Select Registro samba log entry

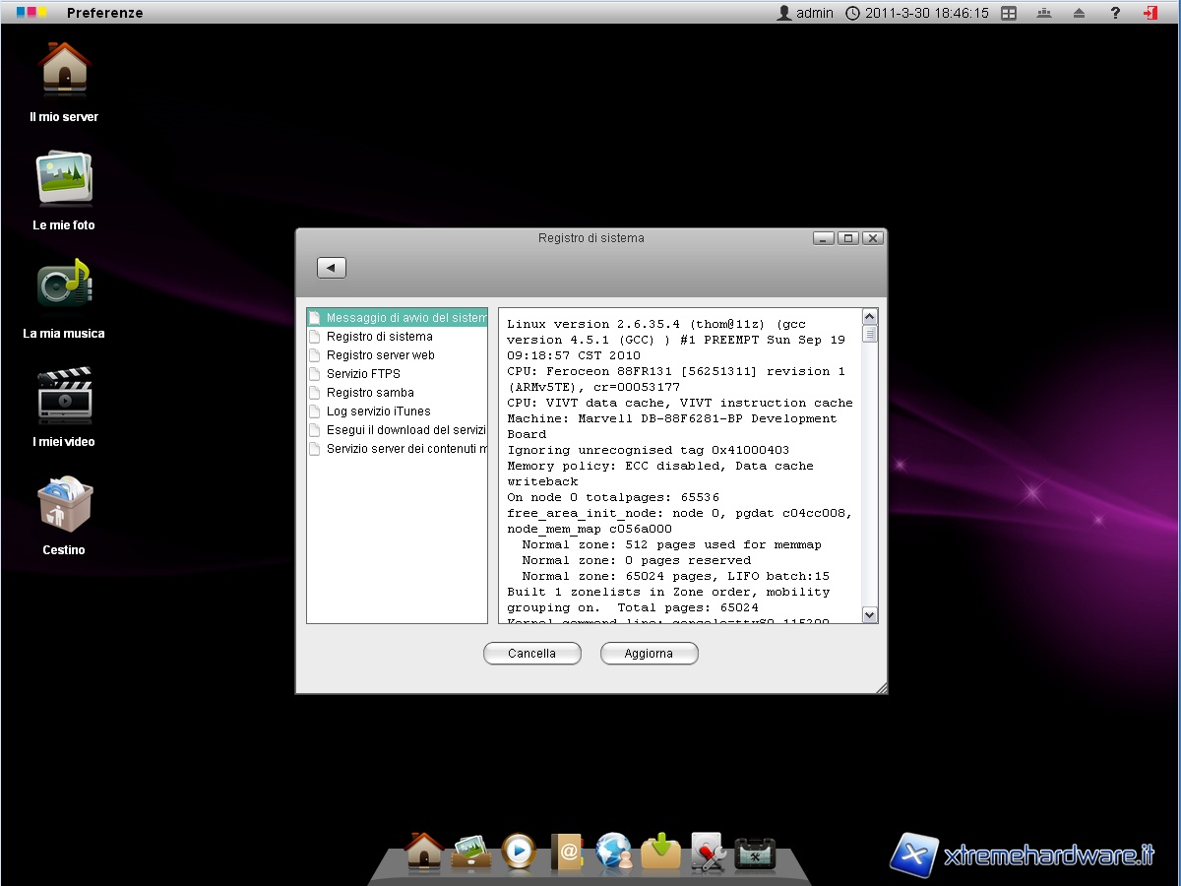[x=370, y=393]
